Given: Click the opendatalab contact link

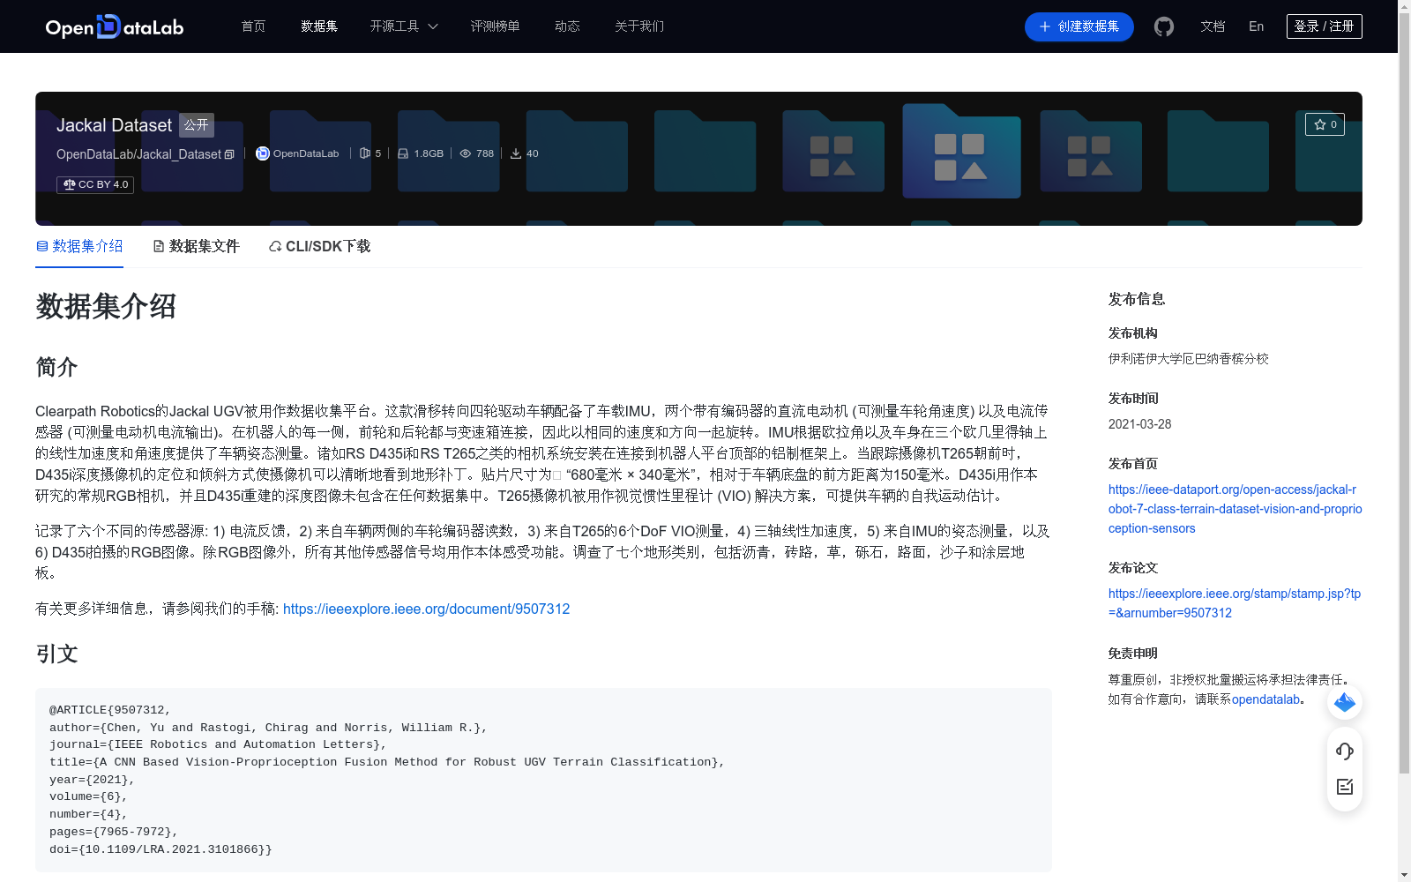Looking at the screenshot, I should (x=1265, y=699).
